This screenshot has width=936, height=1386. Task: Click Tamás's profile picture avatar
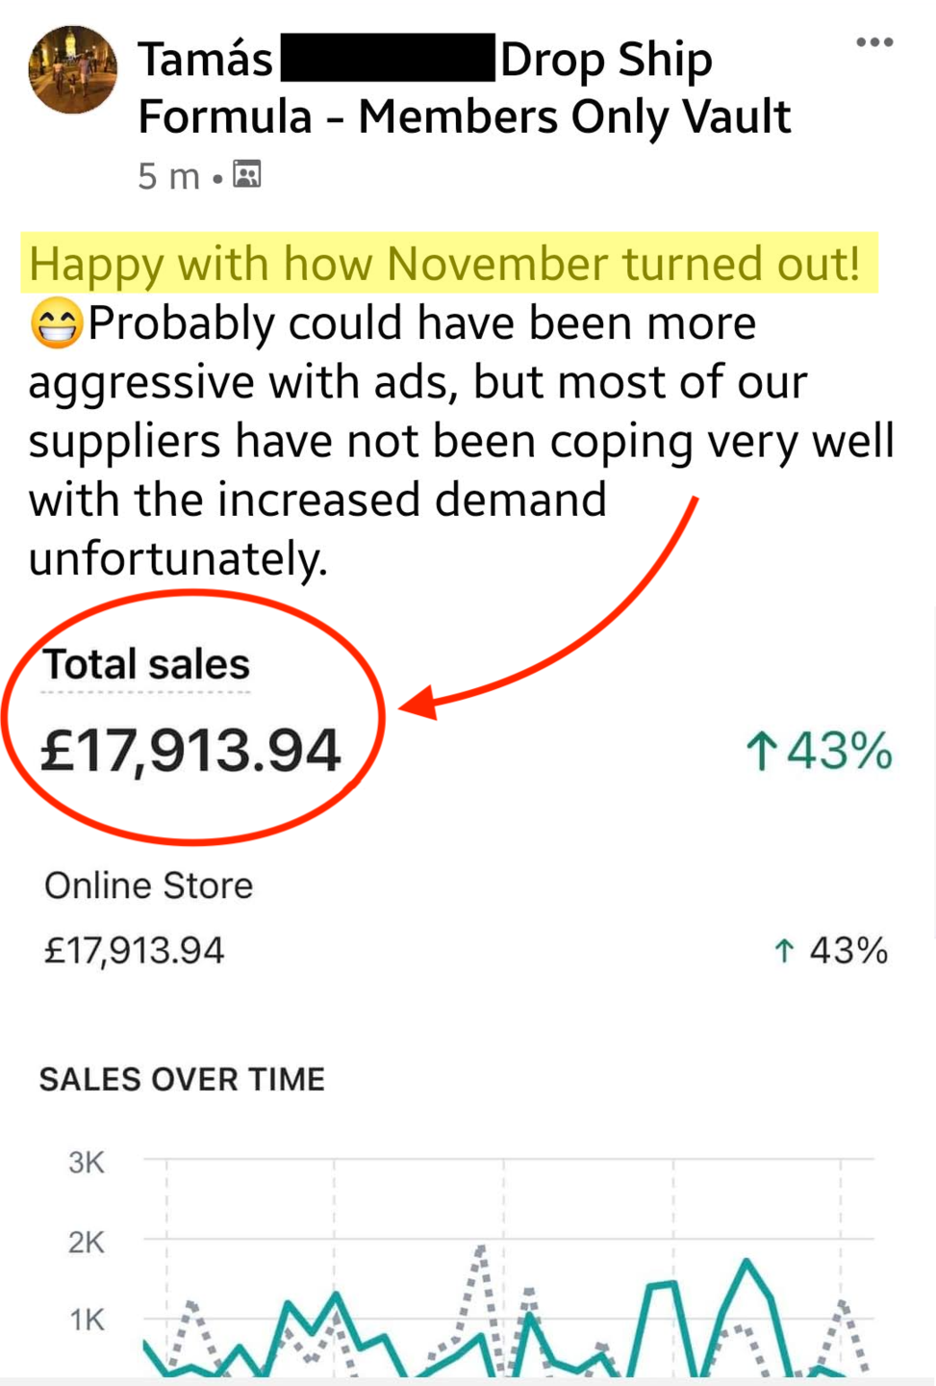pyautogui.click(x=73, y=69)
